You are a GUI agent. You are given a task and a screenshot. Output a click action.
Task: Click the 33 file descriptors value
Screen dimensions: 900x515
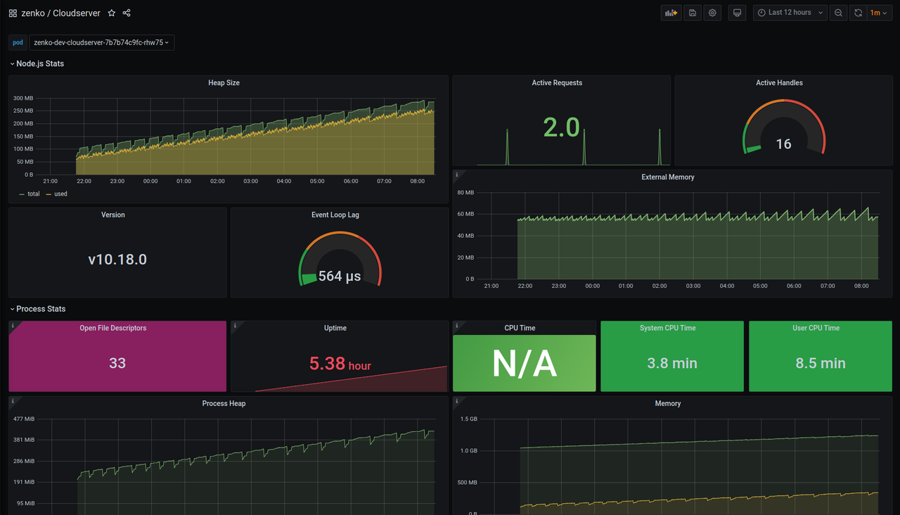[x=117, y=363]
